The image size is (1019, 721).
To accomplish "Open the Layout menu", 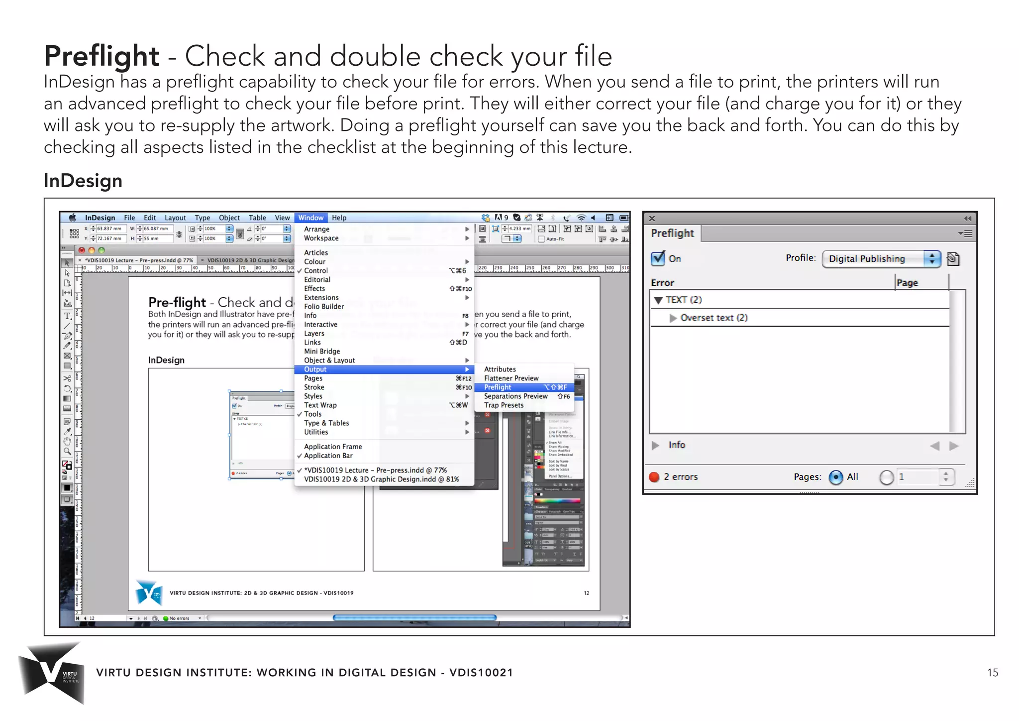I will click(x=175, y=218).
